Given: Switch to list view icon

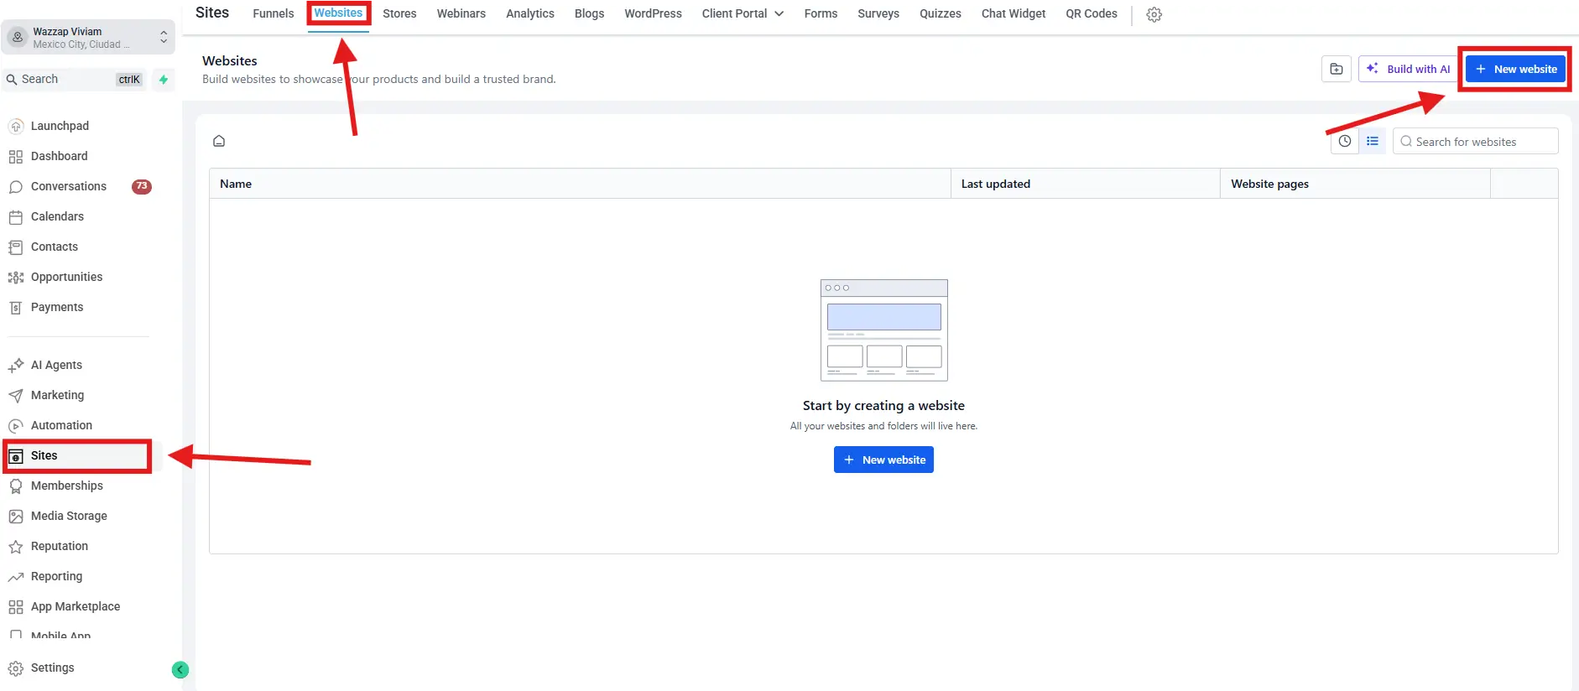Looking at the screenshot, I should pos(1372,141).
